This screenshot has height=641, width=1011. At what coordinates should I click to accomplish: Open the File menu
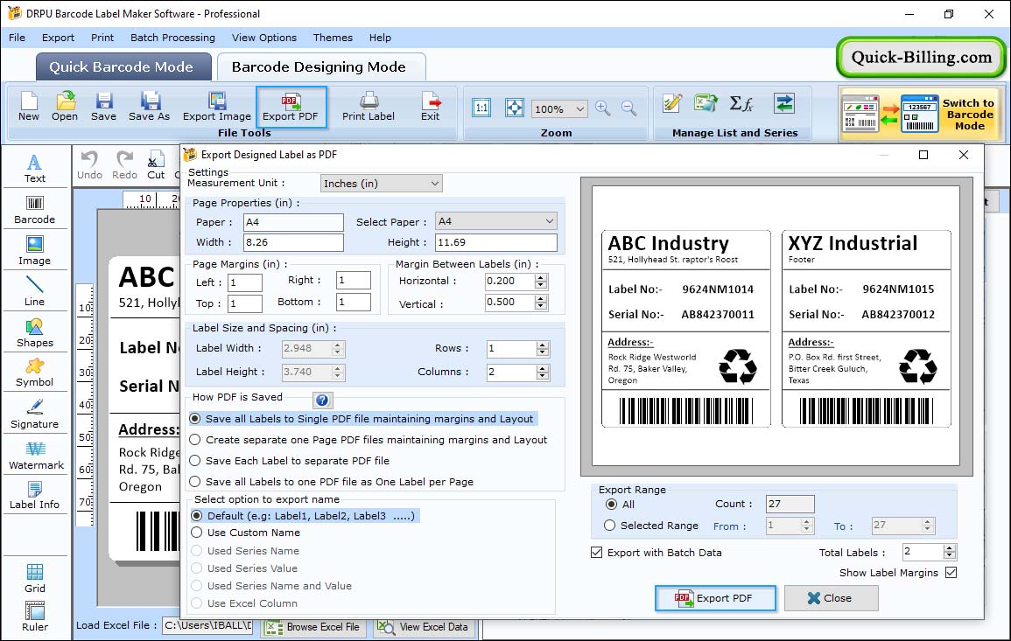[17, 38]
